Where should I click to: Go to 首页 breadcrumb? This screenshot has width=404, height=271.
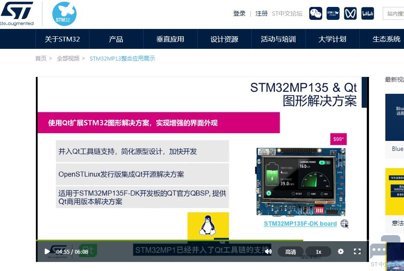click(x=41, y=58)
